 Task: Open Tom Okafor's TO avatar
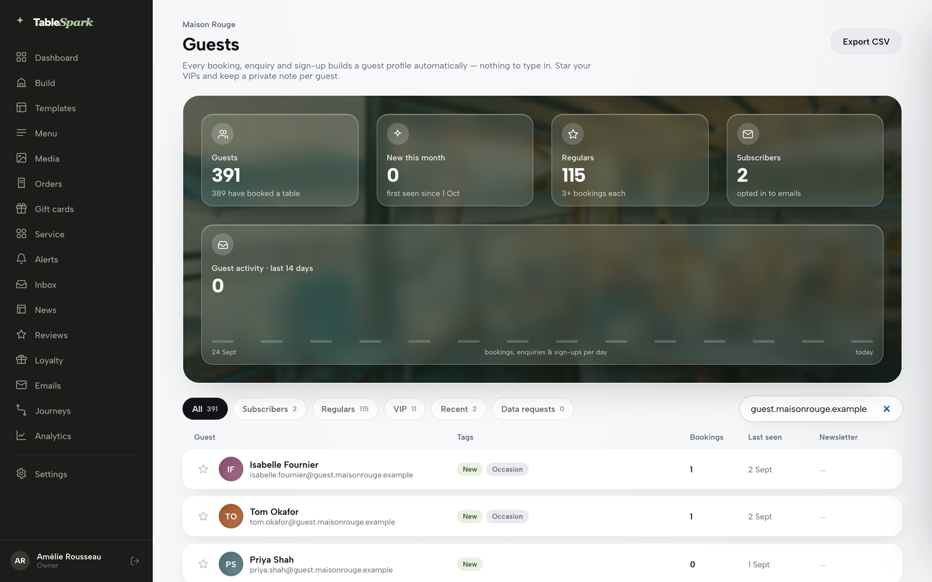pos(231,517)
